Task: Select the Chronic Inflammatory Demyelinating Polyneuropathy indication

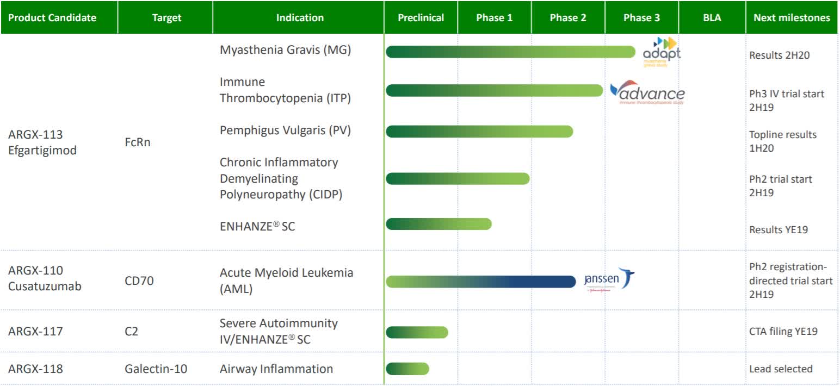Action: click(281, 178)
